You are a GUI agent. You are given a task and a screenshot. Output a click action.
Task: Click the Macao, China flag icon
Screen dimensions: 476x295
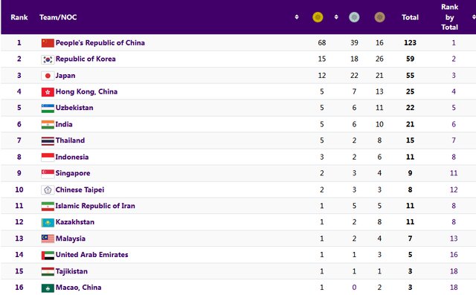(48, 288)
